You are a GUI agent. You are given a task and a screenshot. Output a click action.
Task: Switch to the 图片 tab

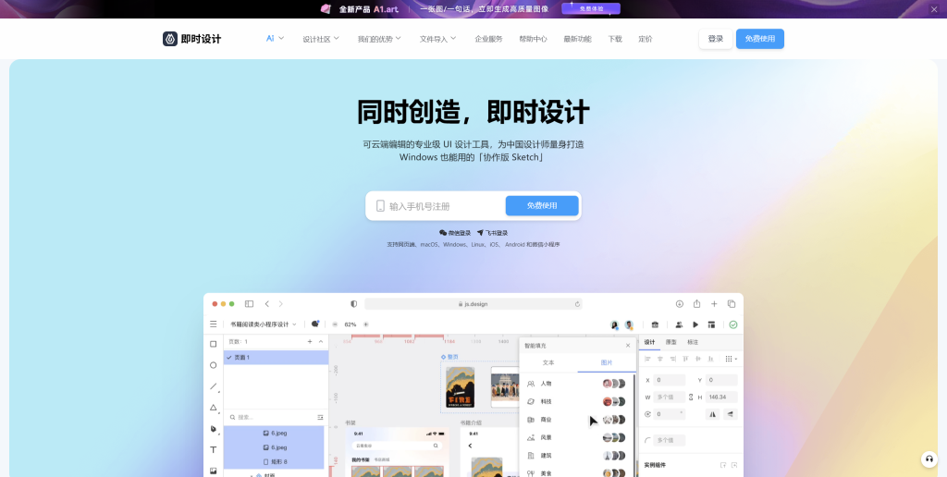tap(607, 363)
